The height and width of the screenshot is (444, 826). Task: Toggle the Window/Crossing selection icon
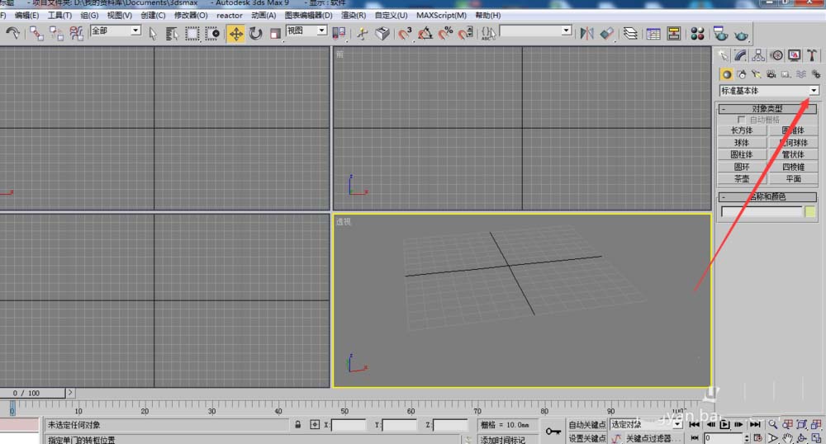tap(212, 34)
